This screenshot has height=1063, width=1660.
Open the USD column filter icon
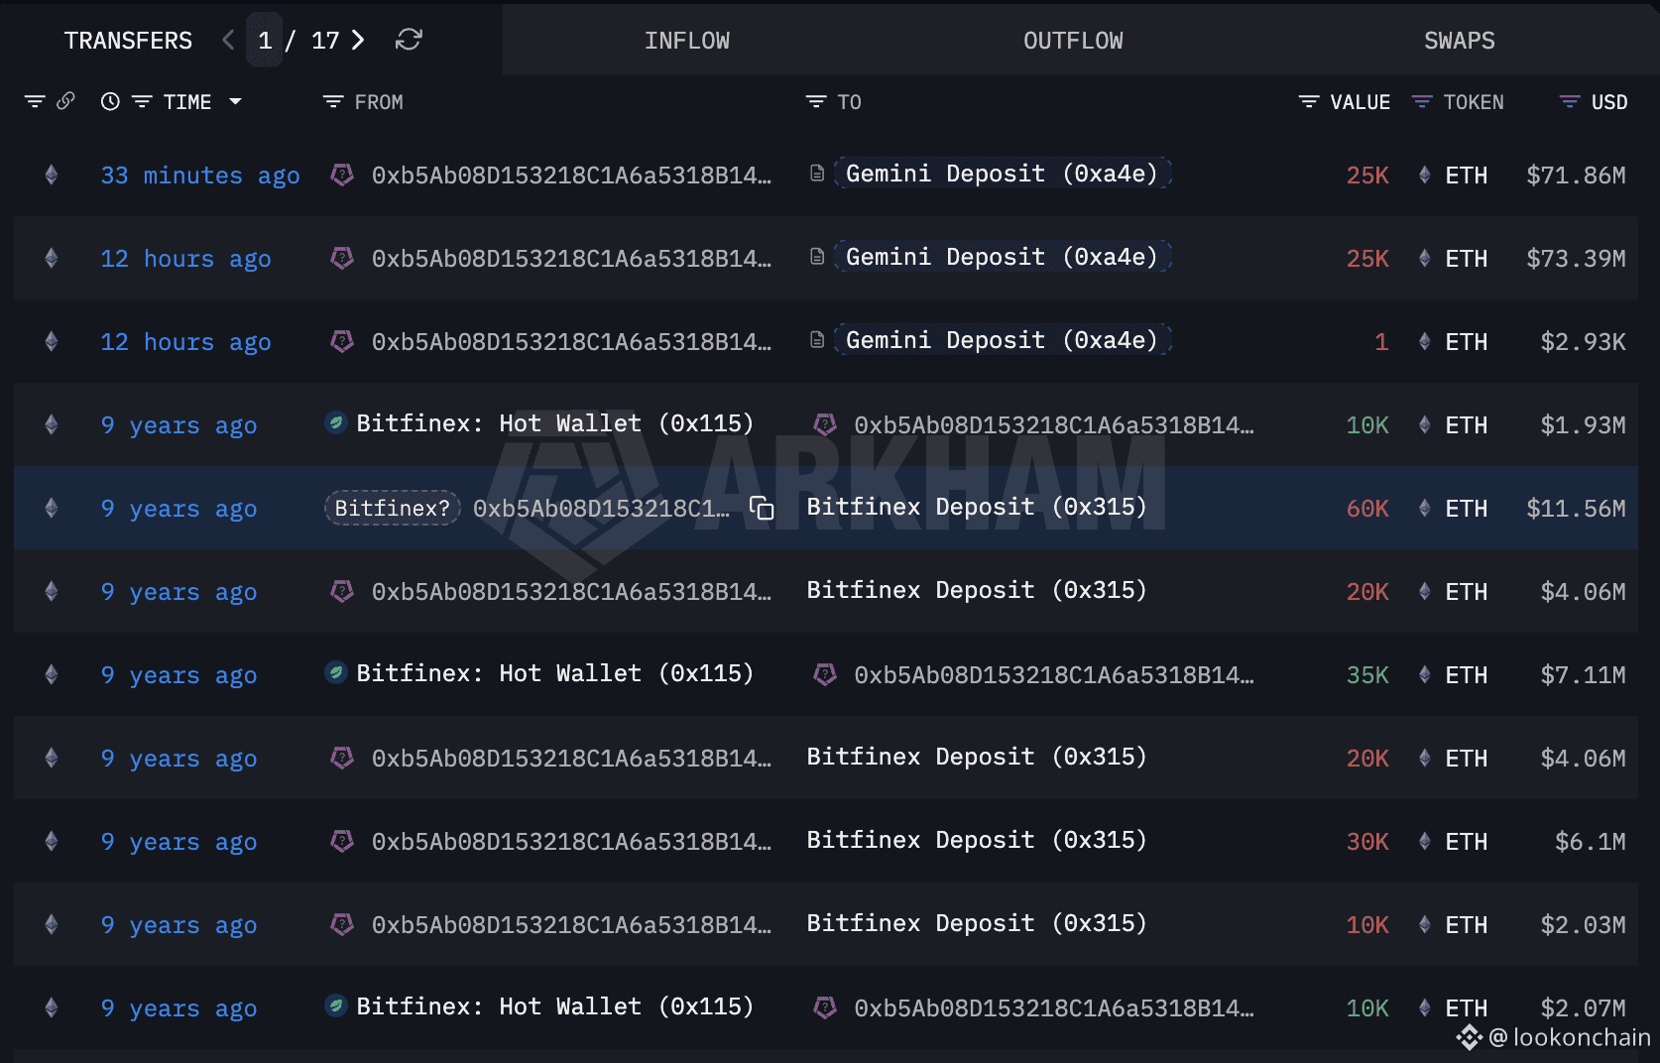(x=1567, y=101)
